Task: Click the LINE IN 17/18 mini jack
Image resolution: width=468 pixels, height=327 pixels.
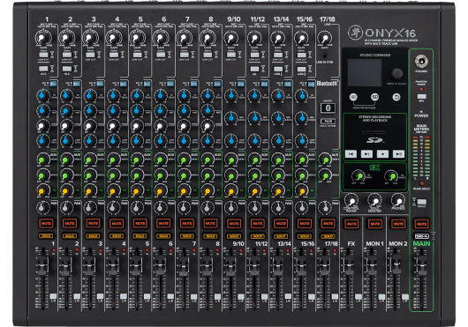Action: (324, 56)
